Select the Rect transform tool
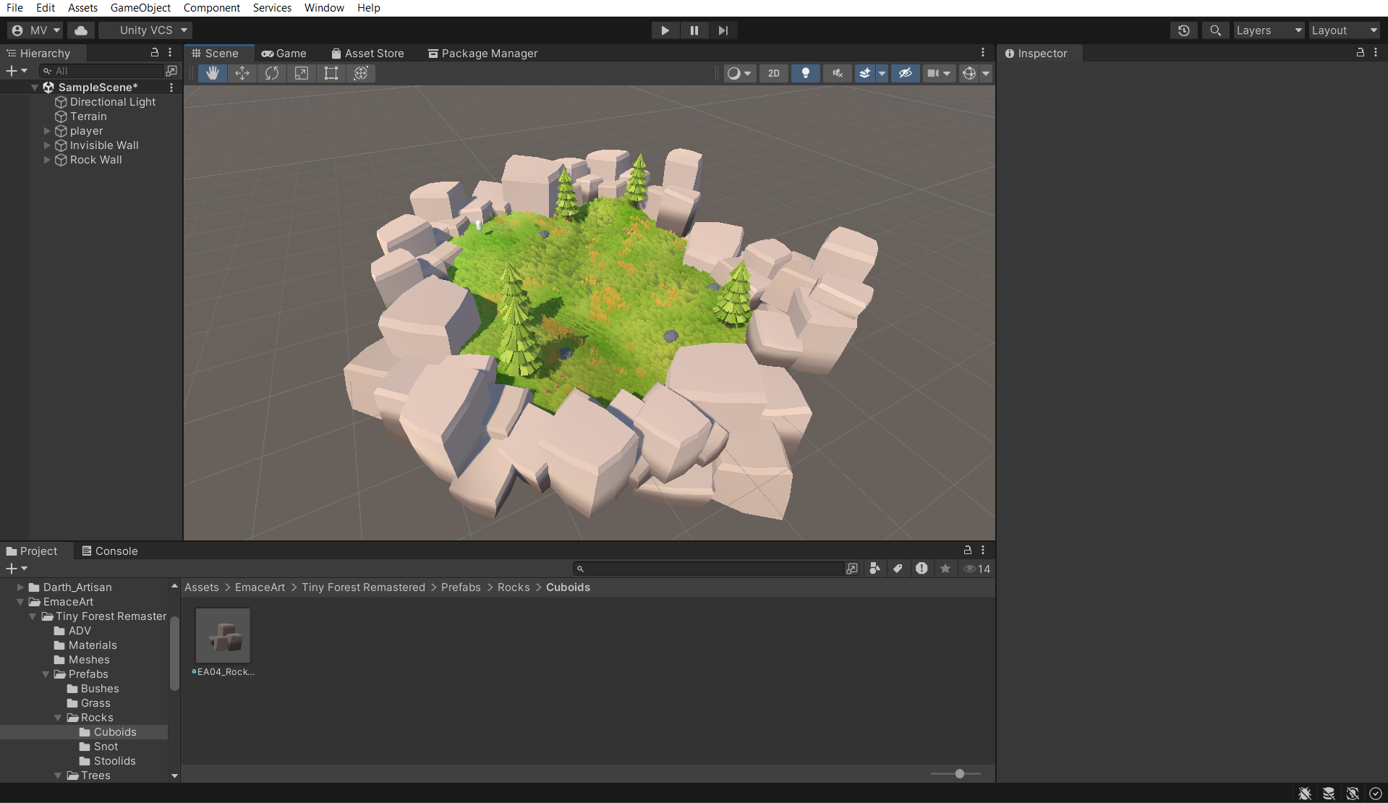1388x803 pixels. tap(331, 73)
